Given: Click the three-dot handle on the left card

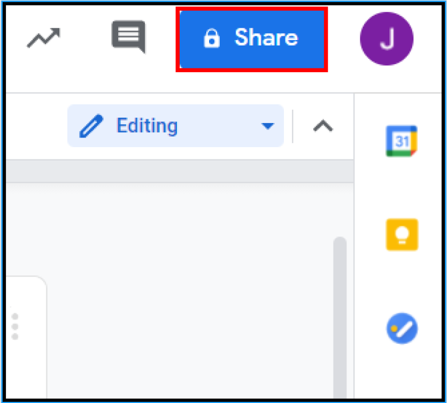Looking at the screenshot, I should (x=15, y=326).
